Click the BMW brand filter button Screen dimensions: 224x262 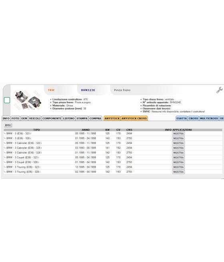tap(8, 125)
